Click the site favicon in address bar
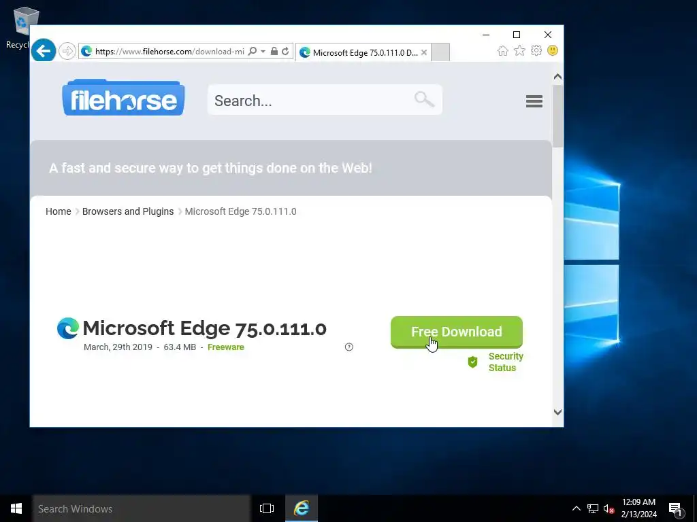The image size is (697, 522). (x=86, y=51)
